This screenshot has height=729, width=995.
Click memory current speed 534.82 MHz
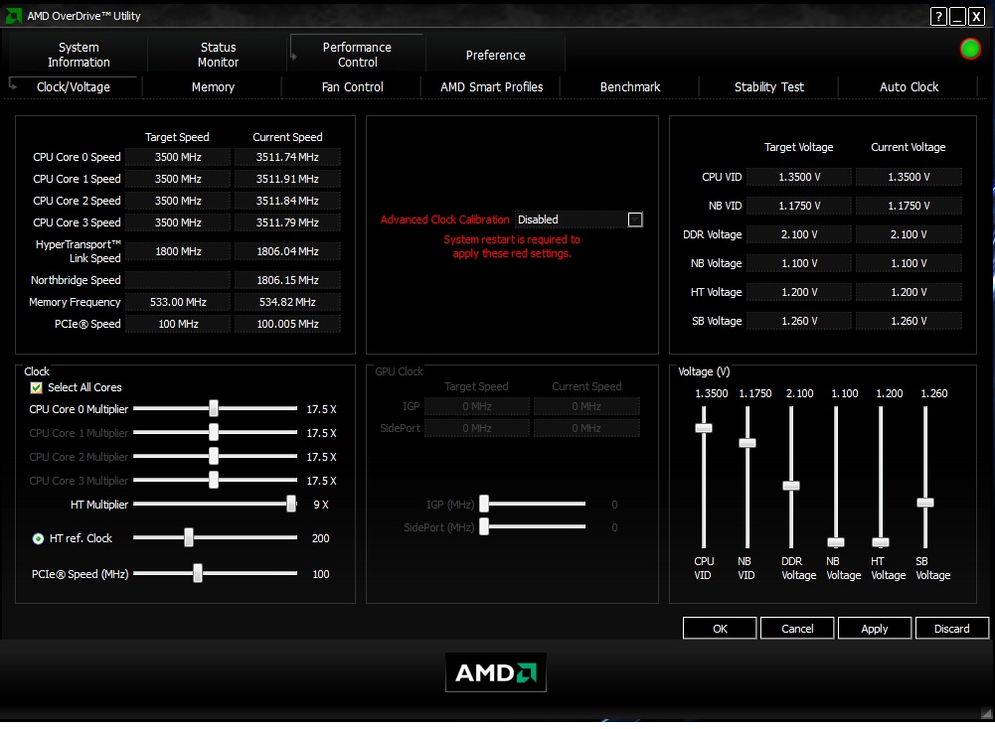point(287,302)
